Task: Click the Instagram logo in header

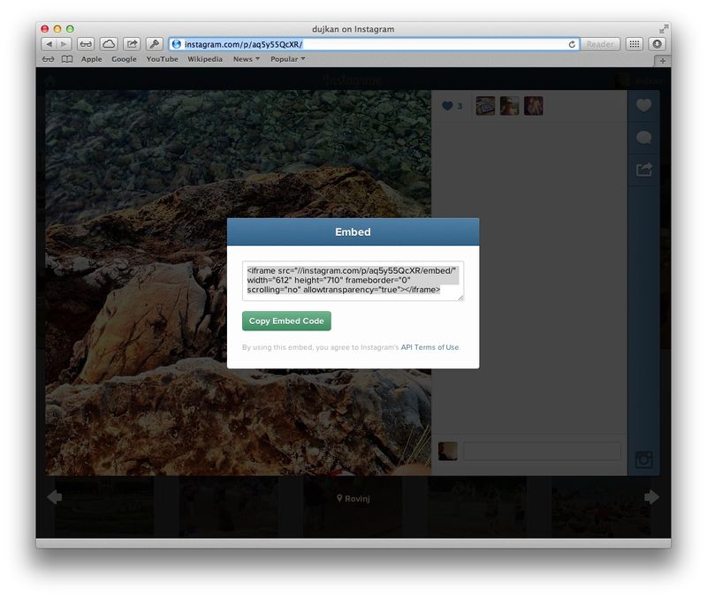Action: point(353,80)
